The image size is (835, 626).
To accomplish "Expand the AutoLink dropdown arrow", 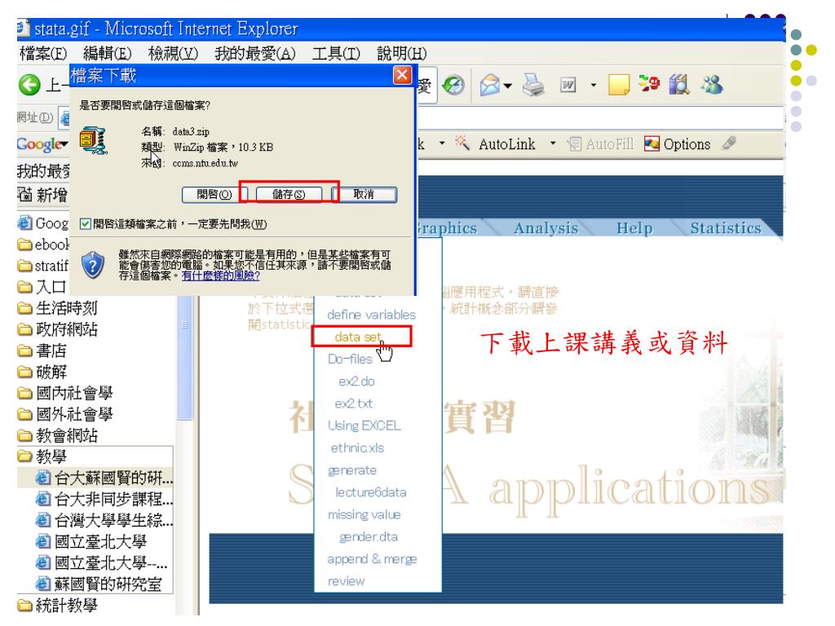I will click(x=553, y=143).
